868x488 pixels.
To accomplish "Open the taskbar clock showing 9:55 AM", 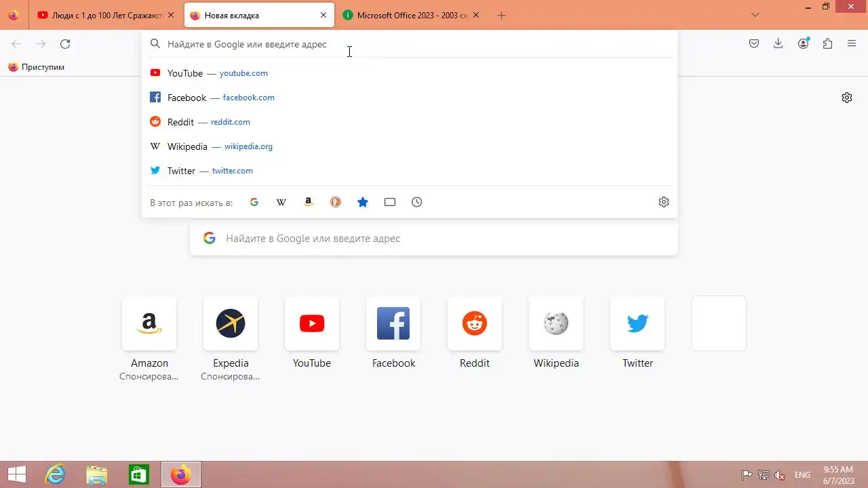I will (x=839, y=475).
